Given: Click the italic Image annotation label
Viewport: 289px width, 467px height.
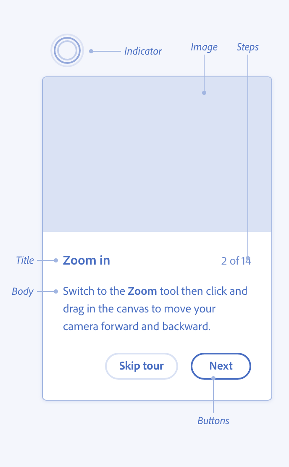Looking at the screenshot, I should pos(204,47).
